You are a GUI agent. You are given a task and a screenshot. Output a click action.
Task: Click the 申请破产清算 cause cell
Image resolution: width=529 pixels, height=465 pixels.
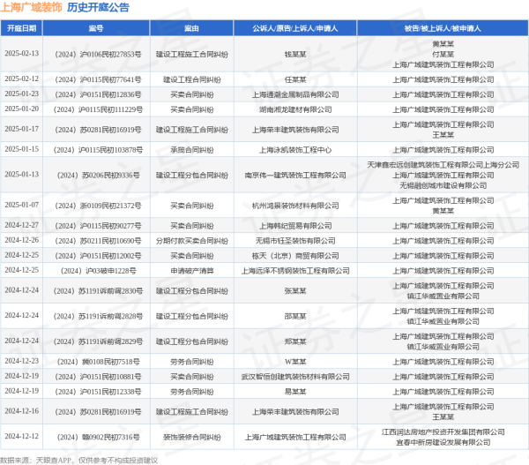[191, 271]
